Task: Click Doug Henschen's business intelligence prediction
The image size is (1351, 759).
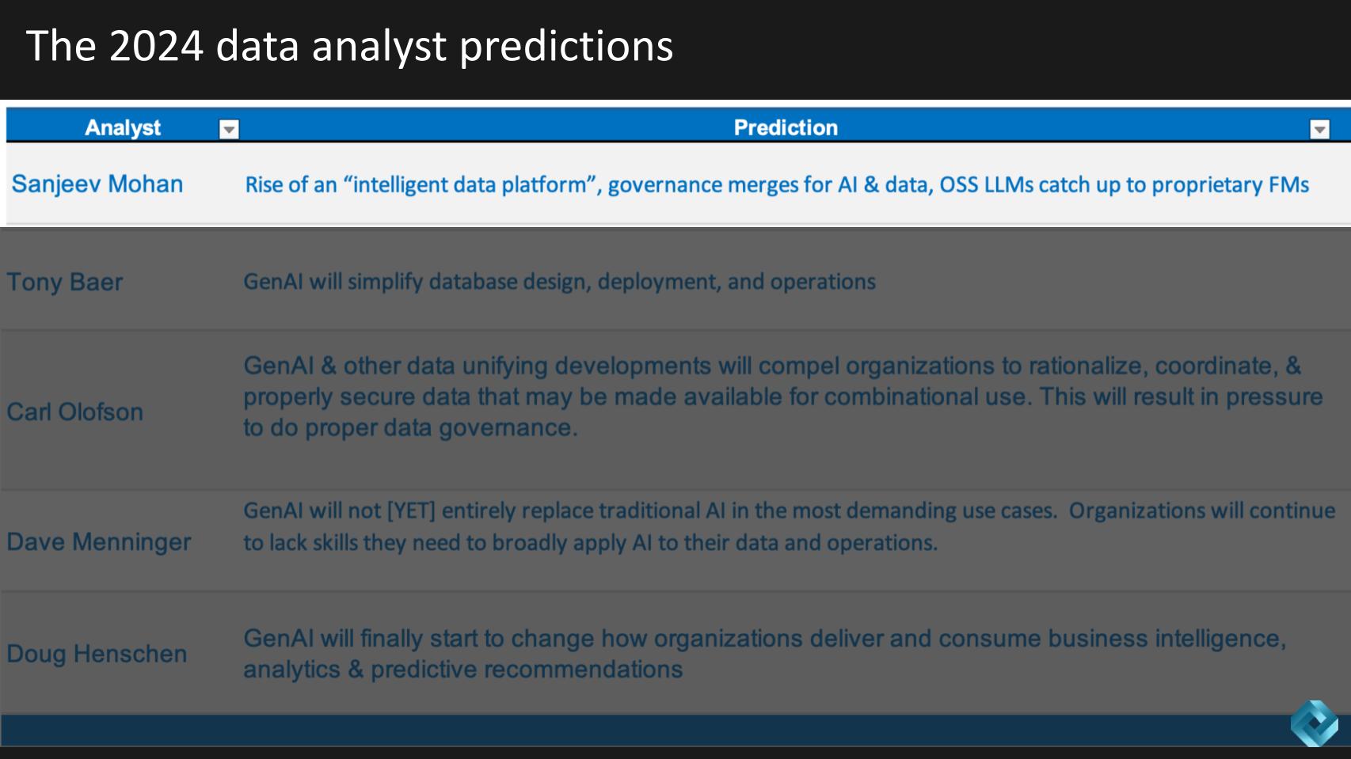Action: point(764,654)
